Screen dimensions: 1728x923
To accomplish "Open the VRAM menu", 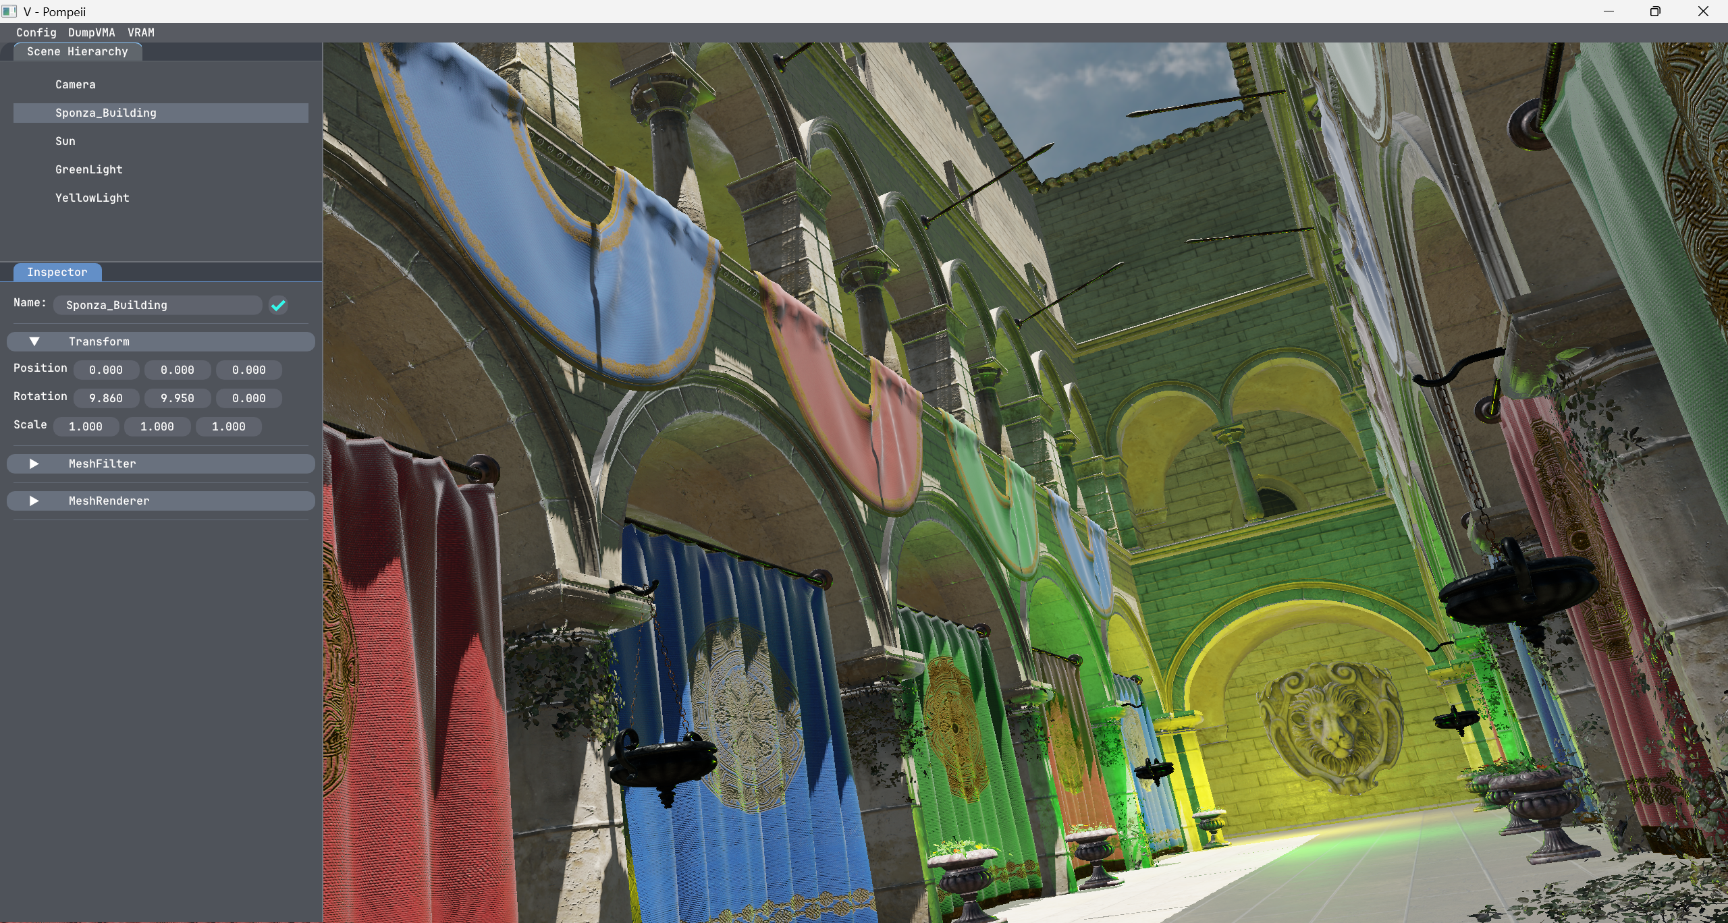I will point(141,32).
